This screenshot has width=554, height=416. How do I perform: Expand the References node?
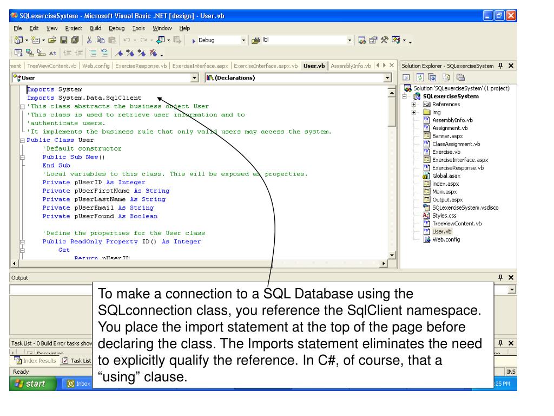click(x=413, y=105)
